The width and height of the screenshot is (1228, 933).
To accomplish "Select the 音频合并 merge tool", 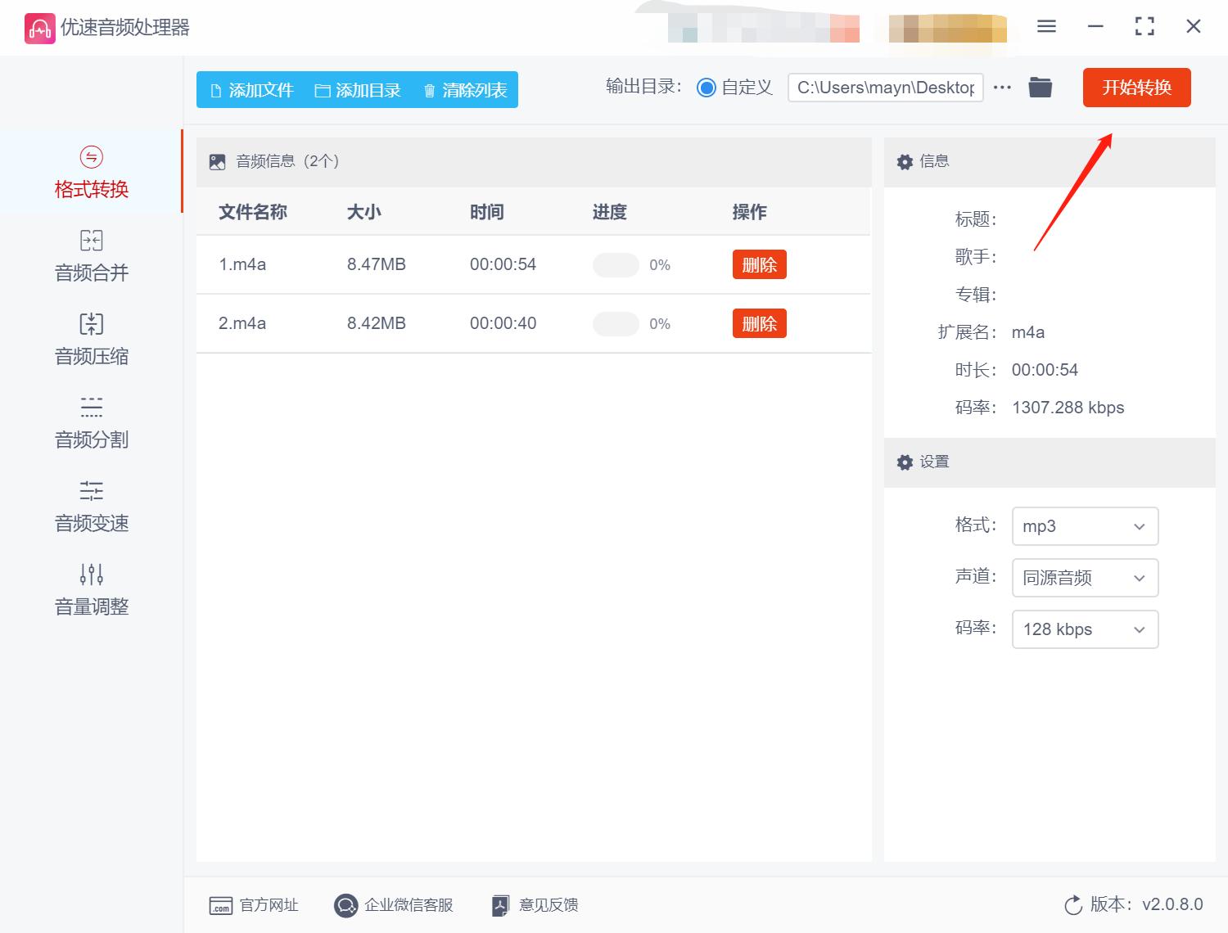I will [90, 255].
